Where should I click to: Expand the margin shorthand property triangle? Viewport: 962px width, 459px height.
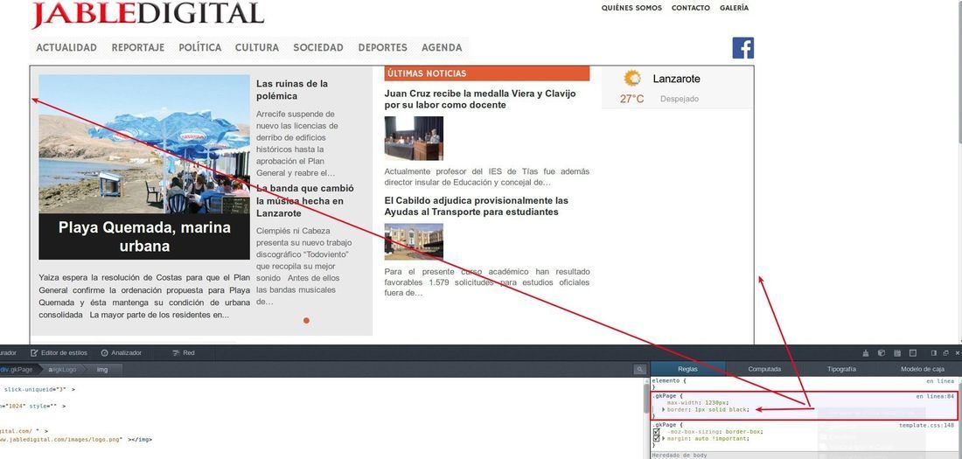pyautogui.click(x=664, y=439)
